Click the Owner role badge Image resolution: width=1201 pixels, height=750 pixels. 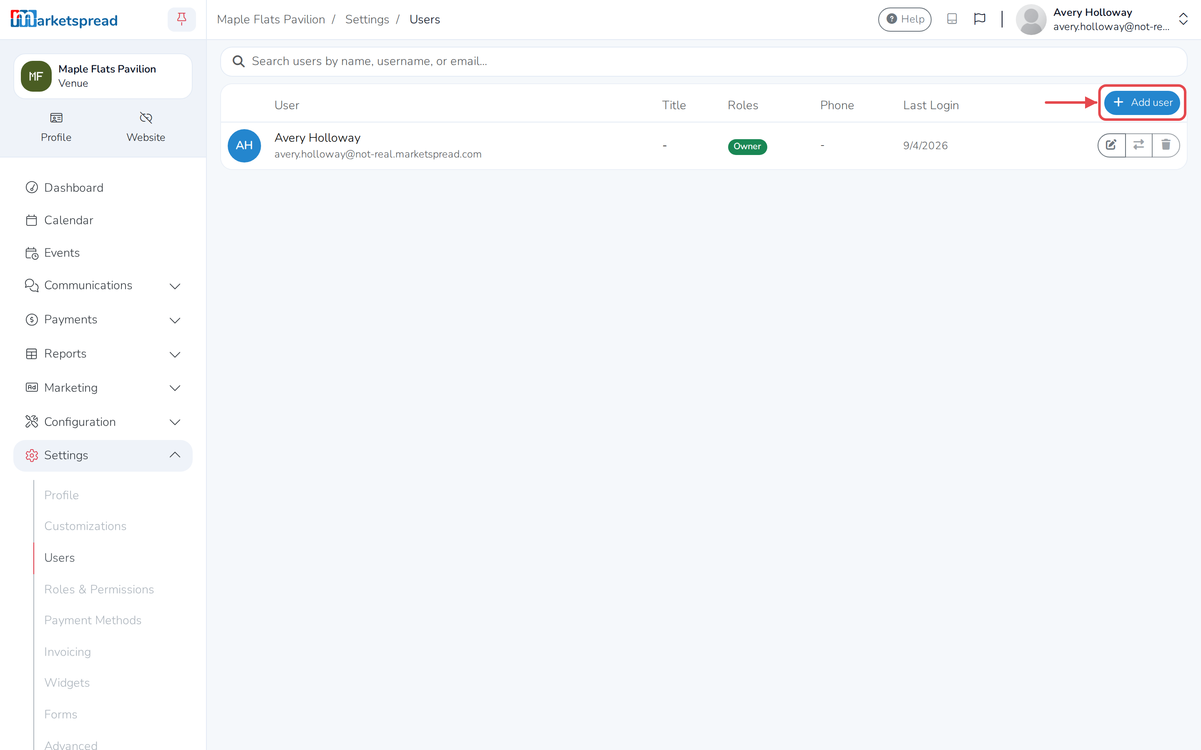[x=747, y=146]
